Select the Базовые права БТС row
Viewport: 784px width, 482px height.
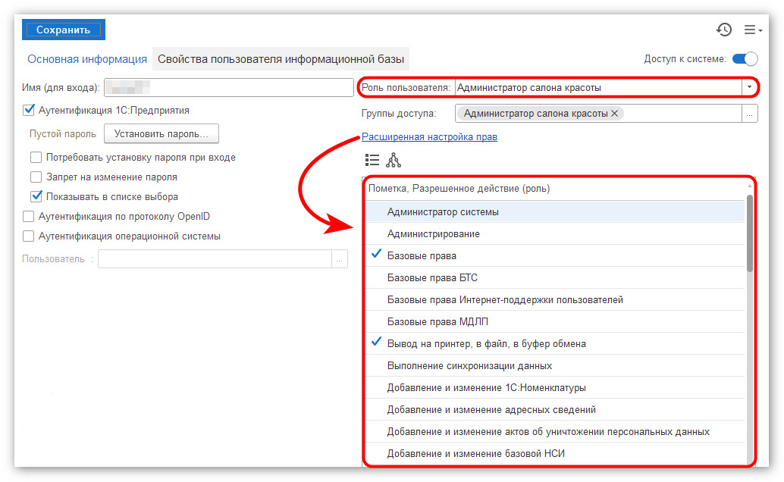[x=555, y=278]
